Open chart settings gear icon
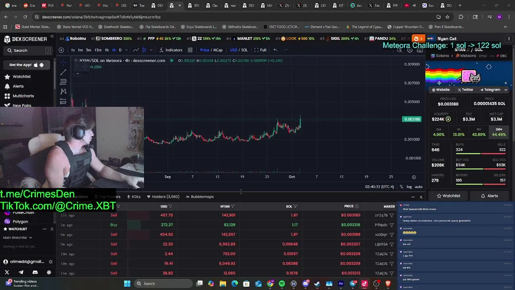Image resolution: width=515 pixels, height=290 pixels. tap(410, 50)
